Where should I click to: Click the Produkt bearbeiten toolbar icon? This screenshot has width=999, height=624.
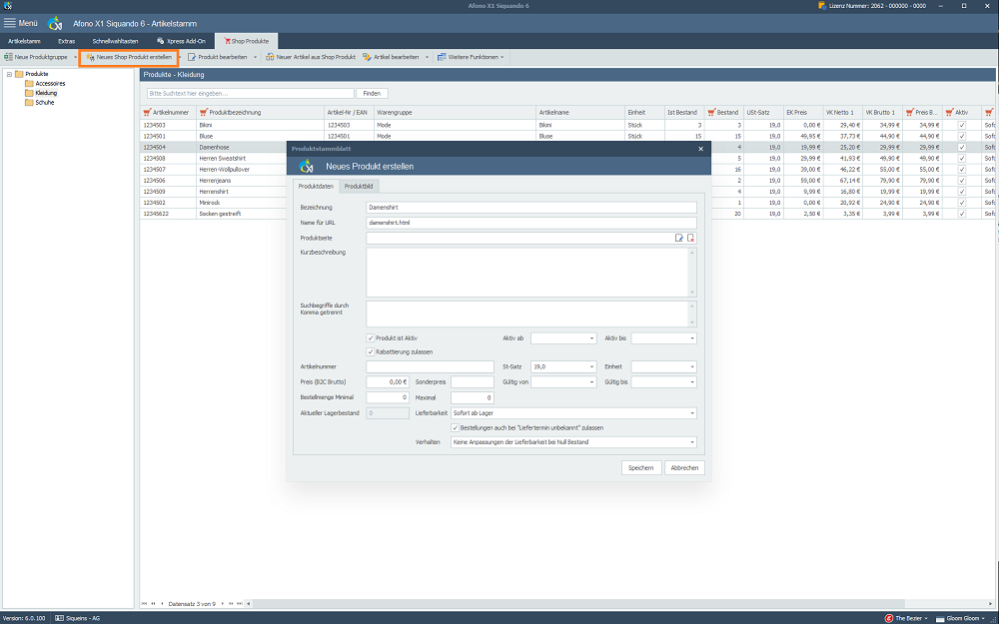tap(192, 57)
